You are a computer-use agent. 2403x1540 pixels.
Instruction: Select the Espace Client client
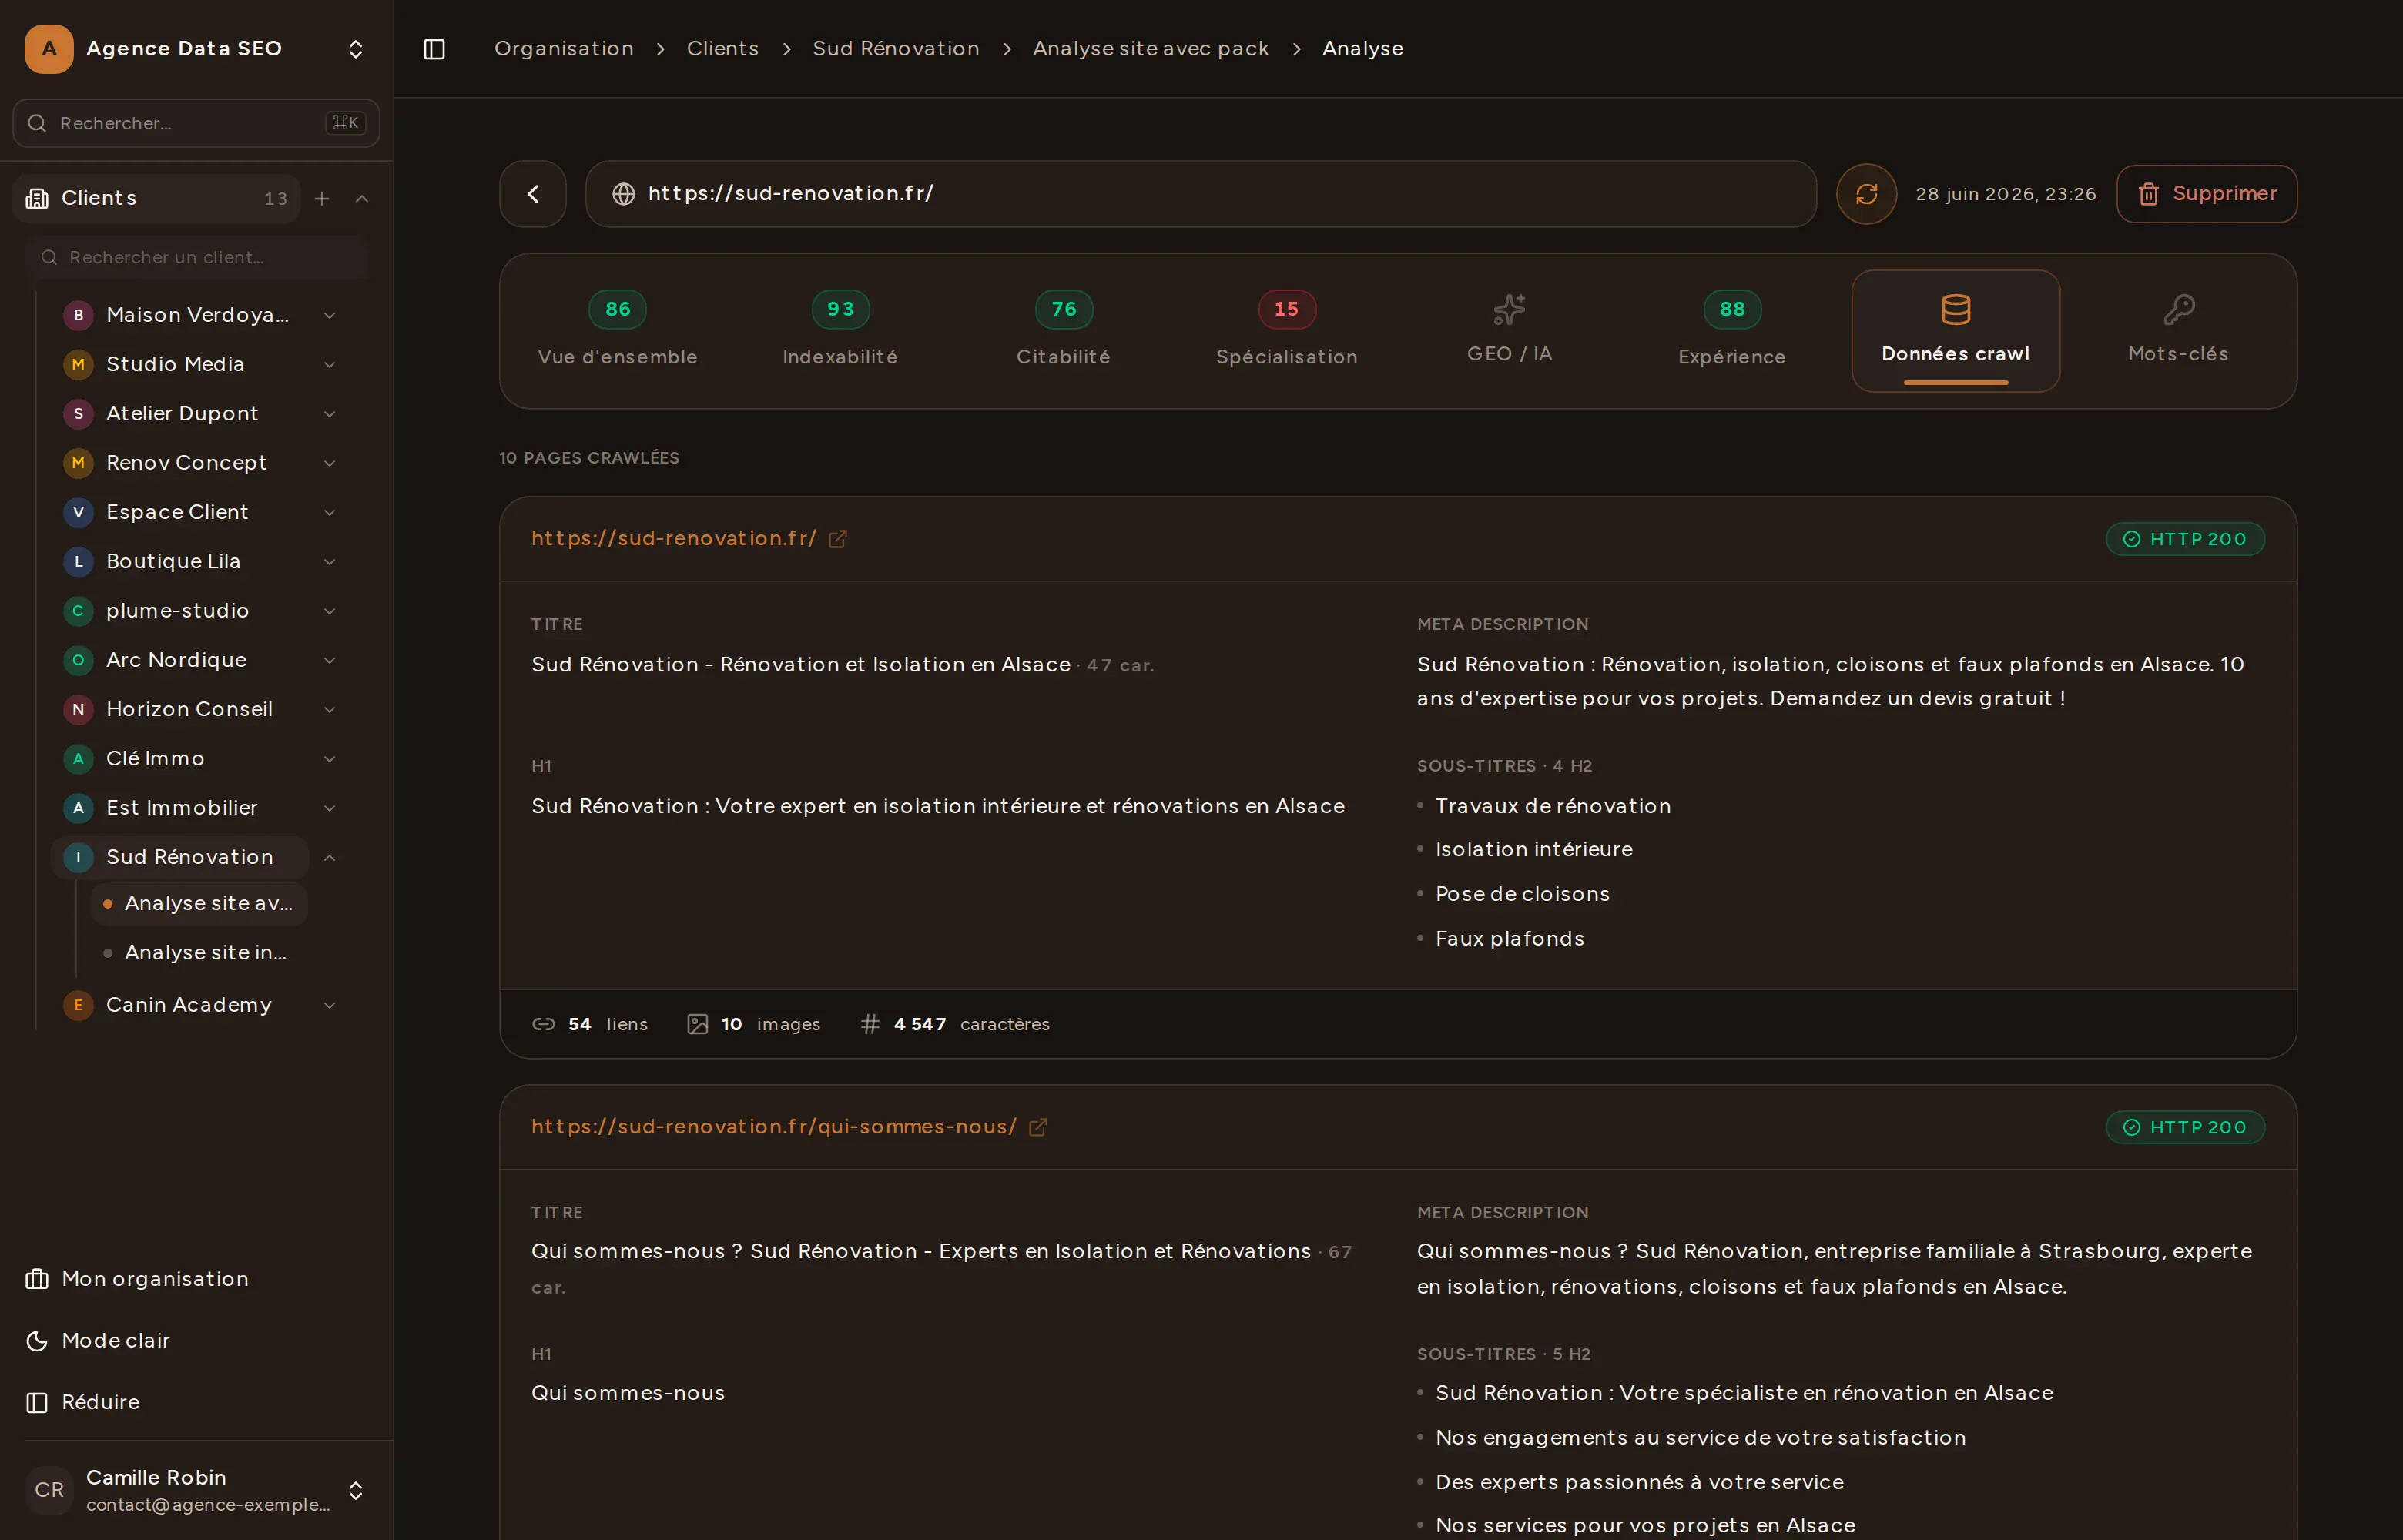[x=180, y=512]
